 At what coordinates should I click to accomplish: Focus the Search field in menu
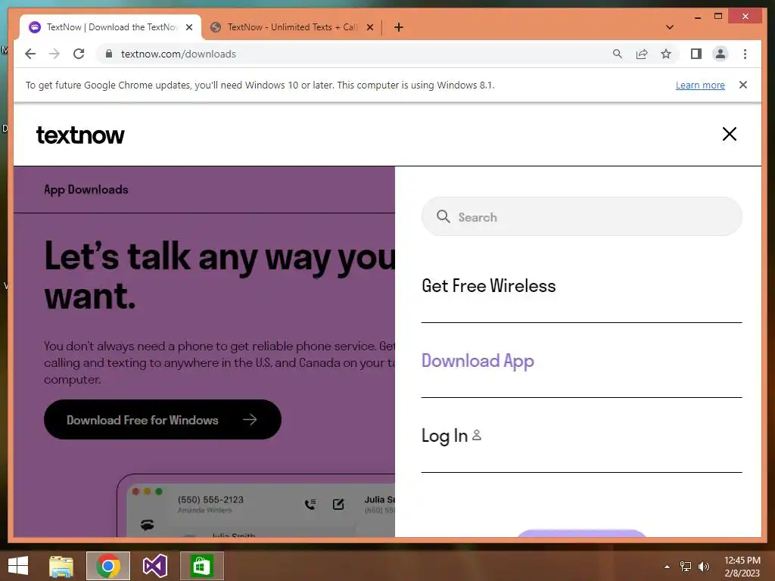pyautogui.click(x=582, y=216)
